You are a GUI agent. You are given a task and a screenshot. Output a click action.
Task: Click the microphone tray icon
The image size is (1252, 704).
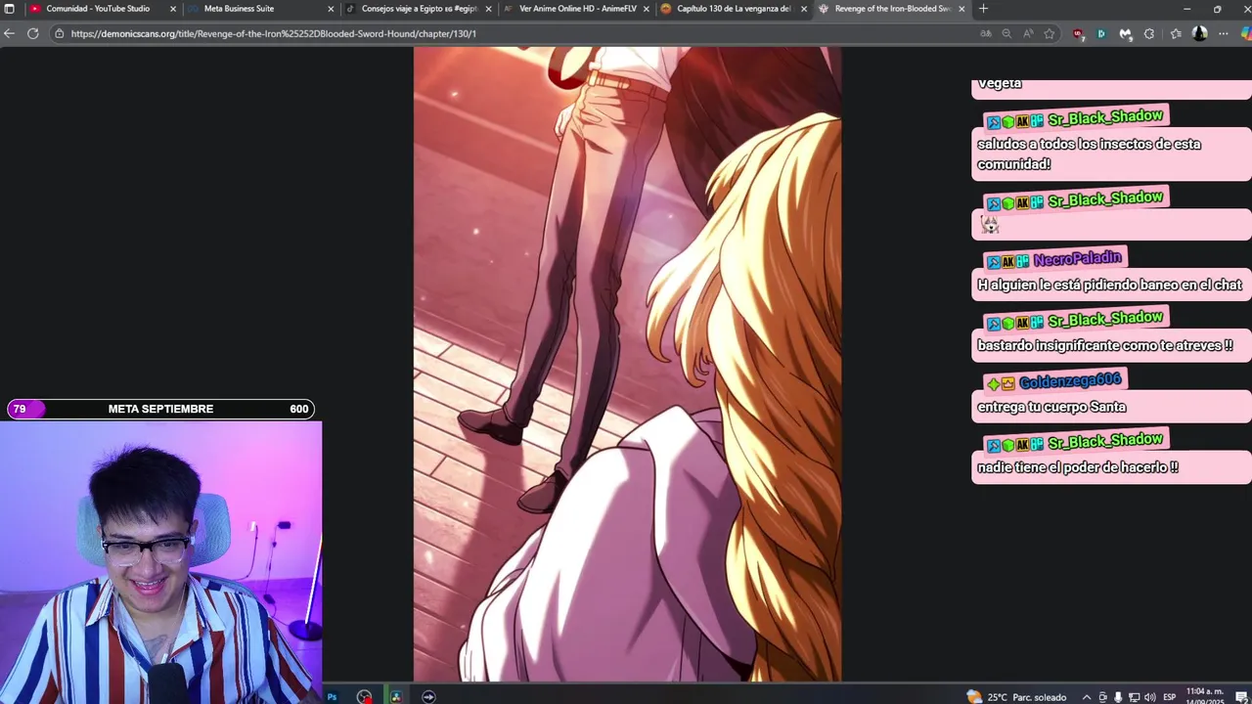[x=1118, y=697]
